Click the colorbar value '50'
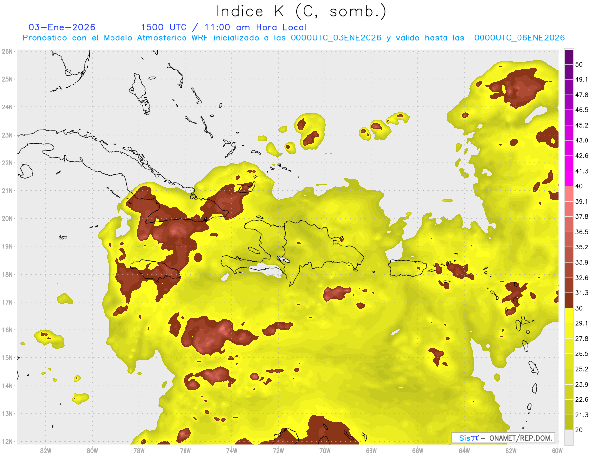This screenshot has height=457, width=592. [579, 64]
